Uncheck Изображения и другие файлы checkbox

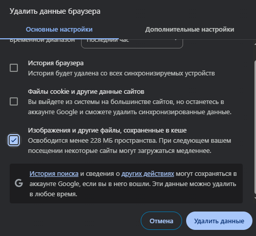(x=14, y=140)
